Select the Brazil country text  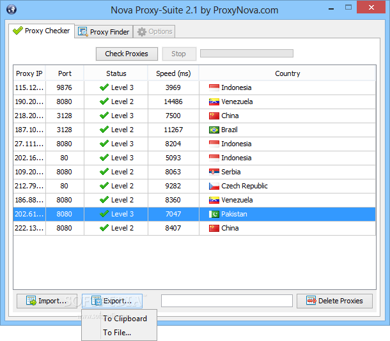coord(230,130)
